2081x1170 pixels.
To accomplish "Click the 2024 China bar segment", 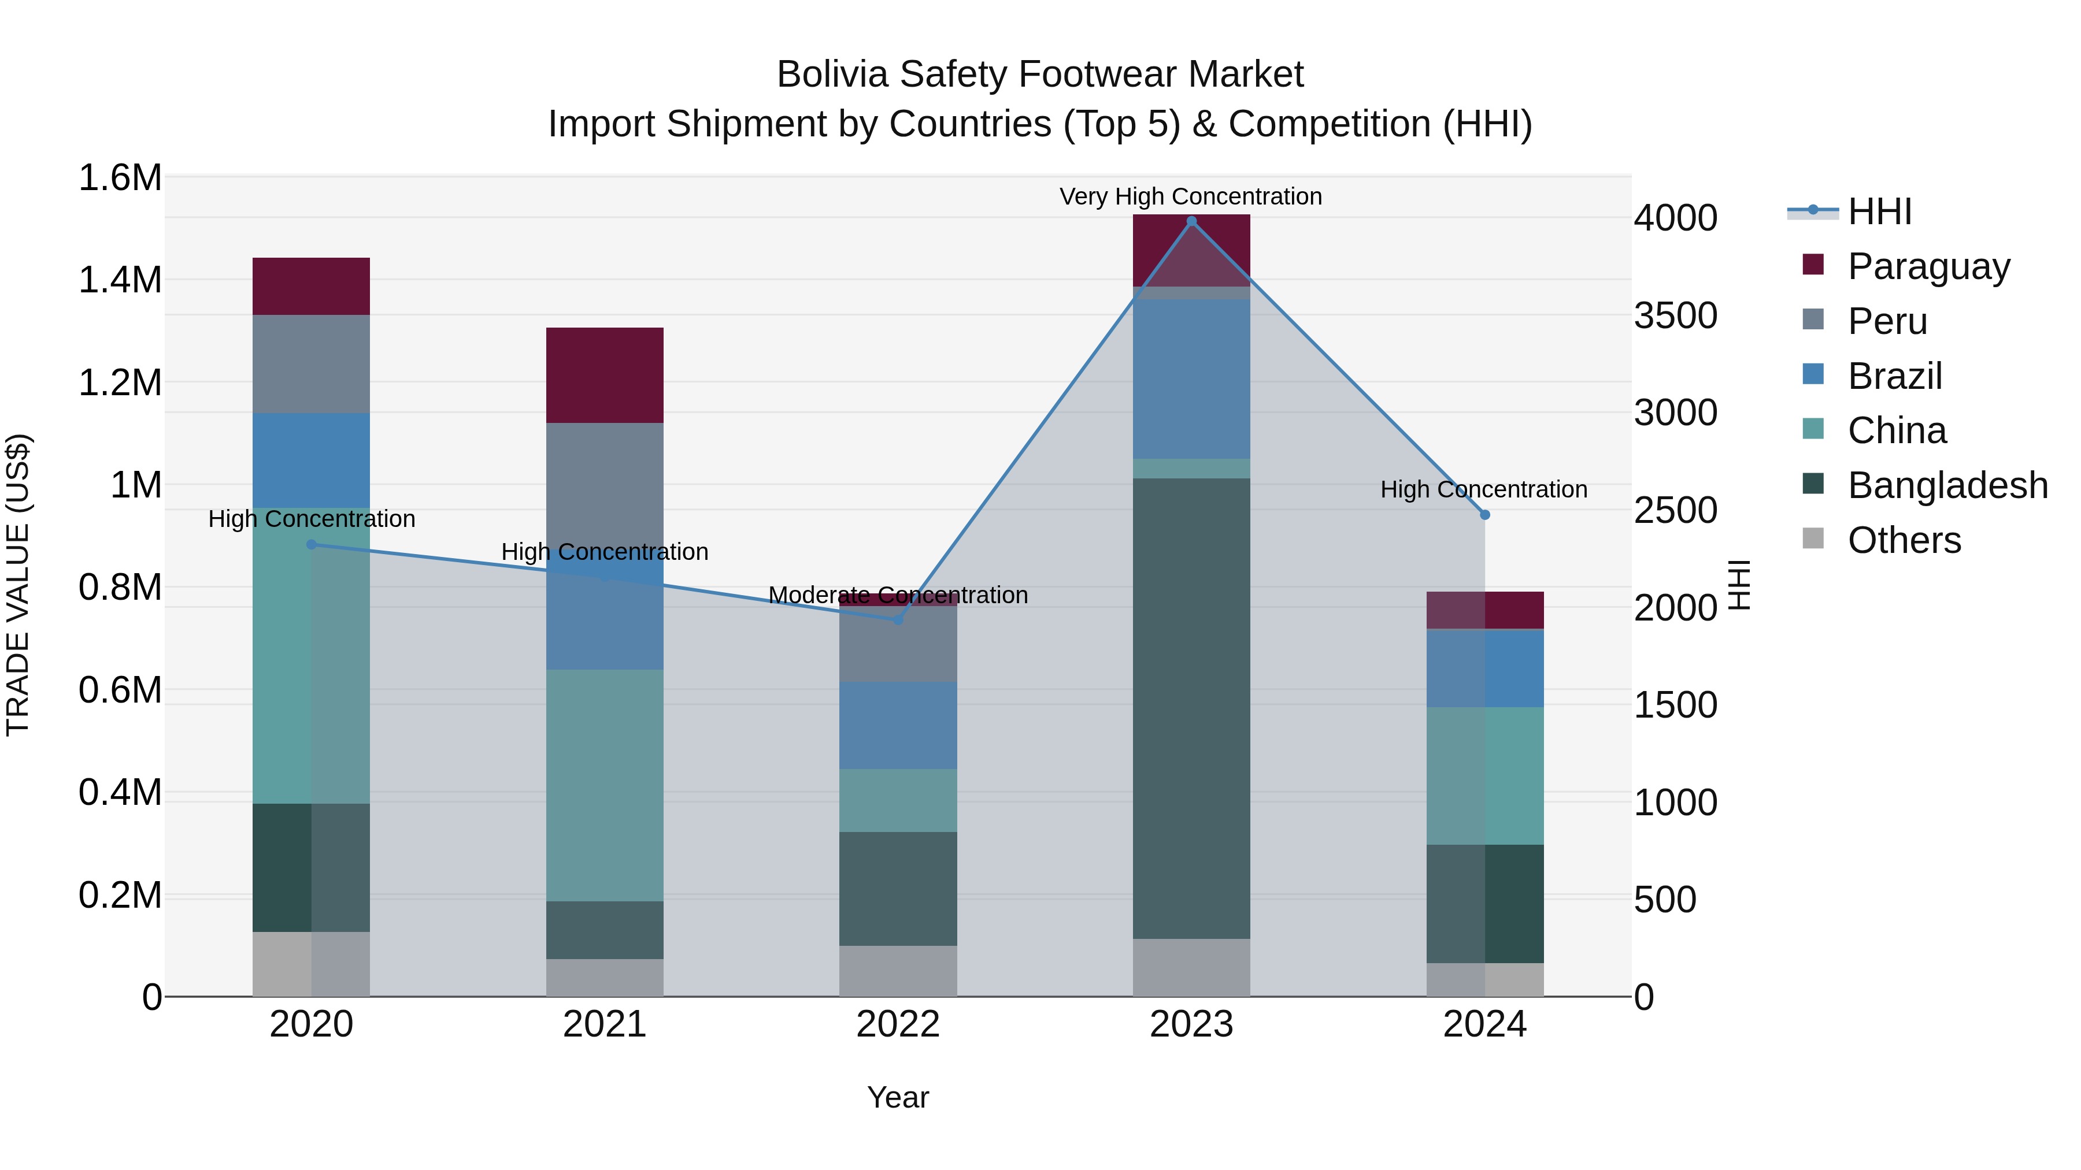I will pyautogui.click(x=1485, y=776).
